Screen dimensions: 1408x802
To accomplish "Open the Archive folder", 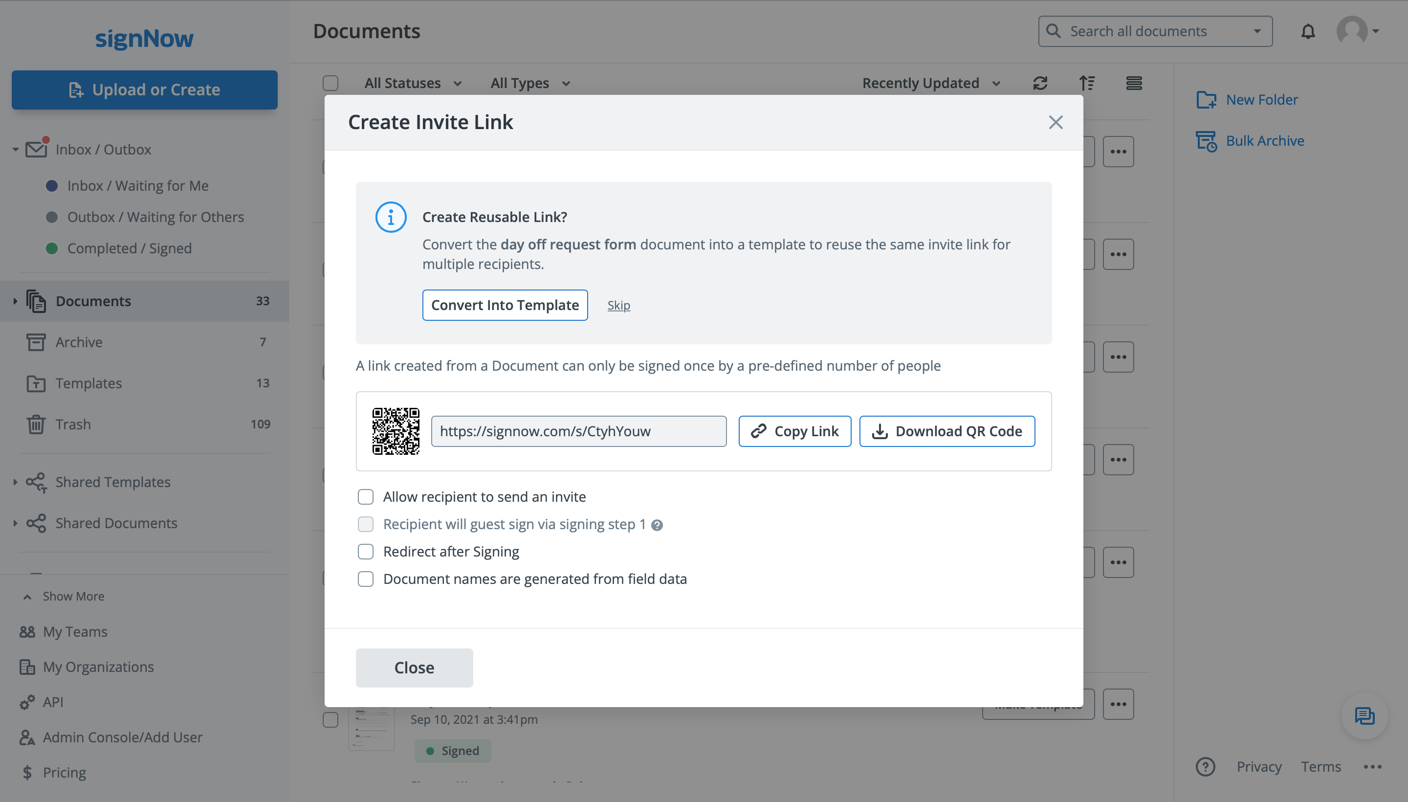I will point(79,341).
